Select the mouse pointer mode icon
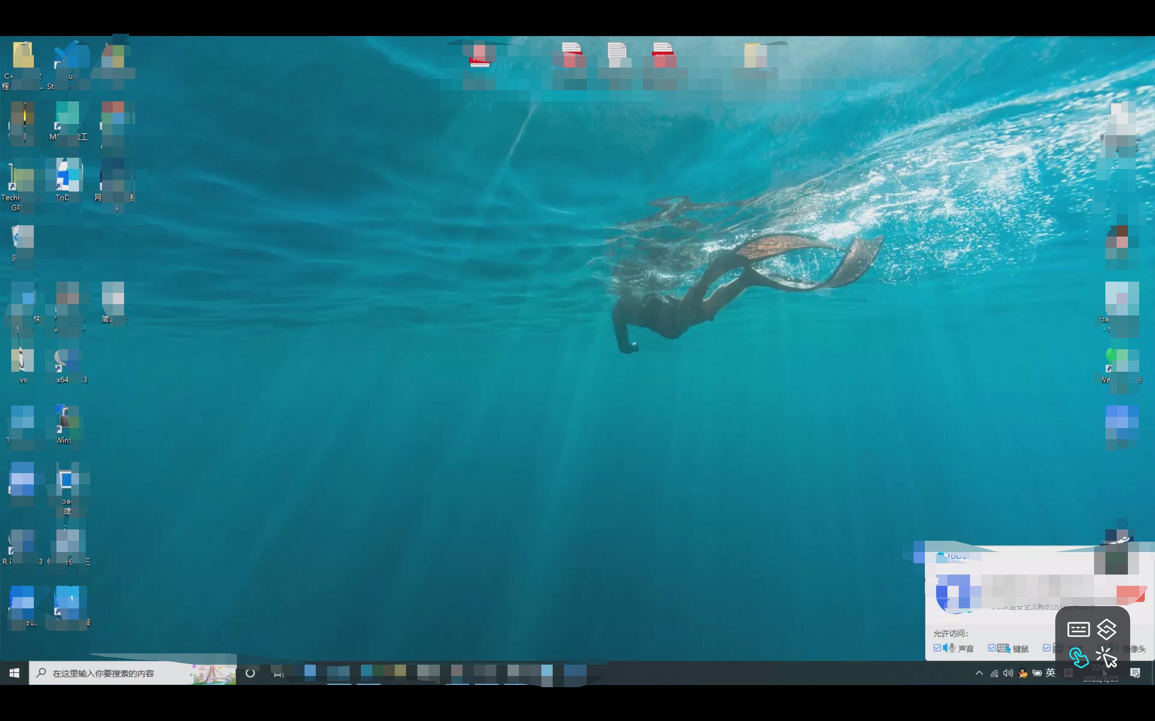 [x=1106, y=657]
